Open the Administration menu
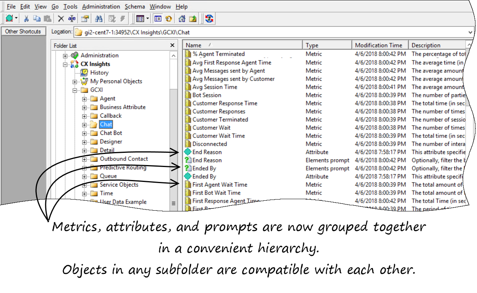477x293 pixels. 101,7
